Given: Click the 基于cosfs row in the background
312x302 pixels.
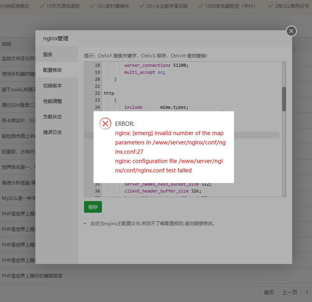Looking at the screenshot, I should pos(19,90).
